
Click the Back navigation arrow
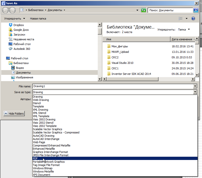5,10
